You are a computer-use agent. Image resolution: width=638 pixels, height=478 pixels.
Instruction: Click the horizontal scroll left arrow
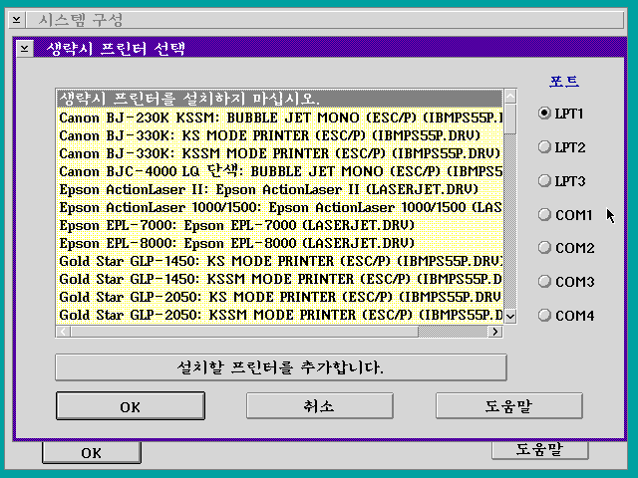[x=64, y=332]
